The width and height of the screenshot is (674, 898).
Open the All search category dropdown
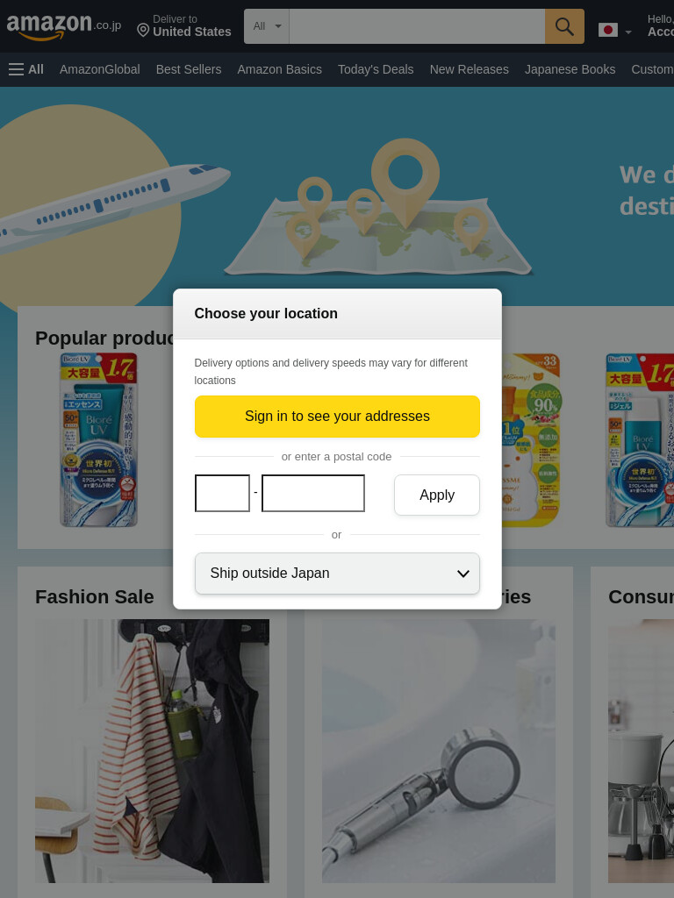(267, 26)
